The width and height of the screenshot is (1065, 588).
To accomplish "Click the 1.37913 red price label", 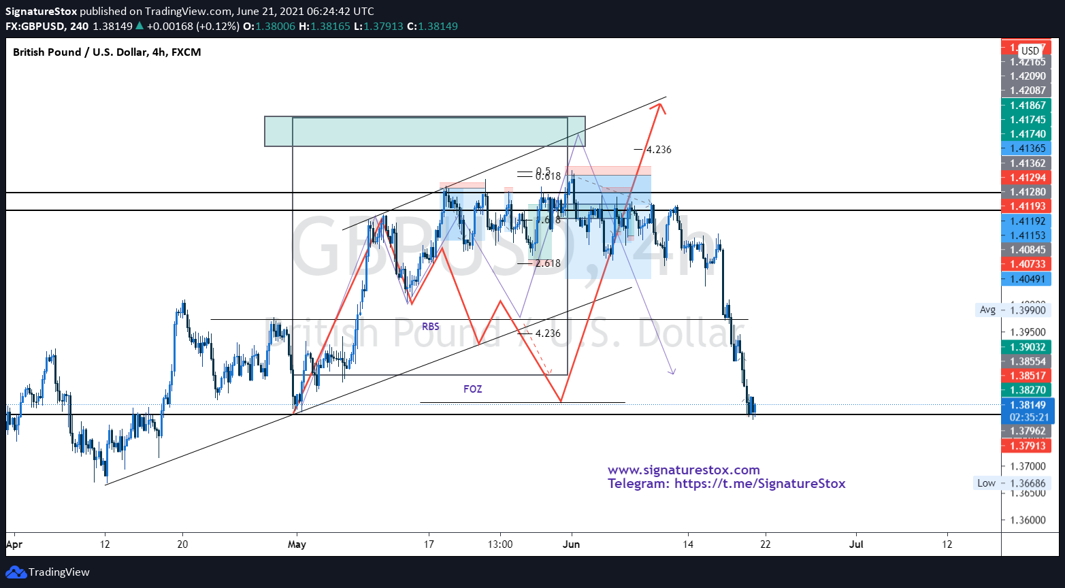I will (1028, 446).
